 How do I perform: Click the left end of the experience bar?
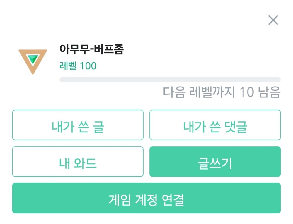(x=62, y=80)
